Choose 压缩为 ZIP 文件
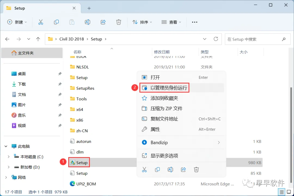 click(181, 108)
